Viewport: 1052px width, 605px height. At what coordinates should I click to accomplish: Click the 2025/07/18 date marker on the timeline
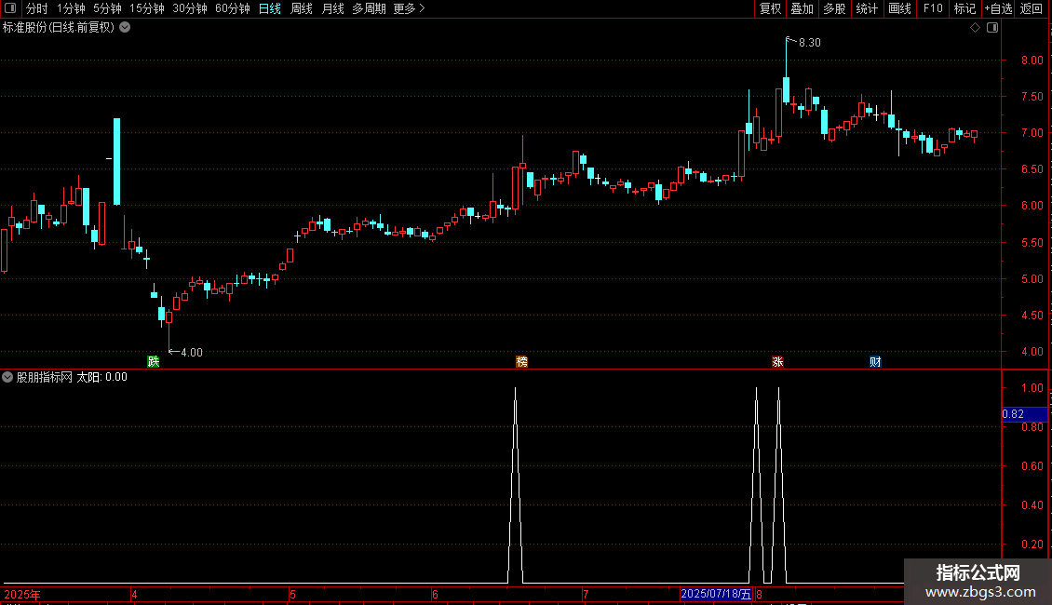716,594
